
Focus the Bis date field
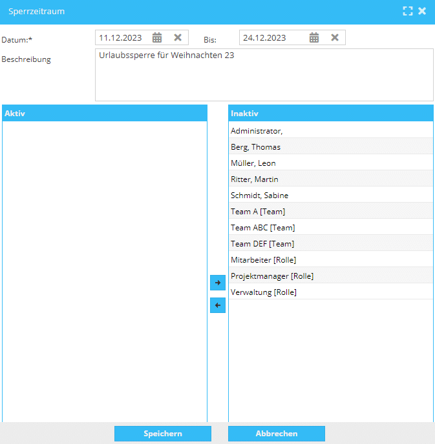point(271,37)
